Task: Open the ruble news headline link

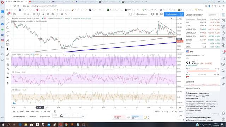Action: [198, 96]
